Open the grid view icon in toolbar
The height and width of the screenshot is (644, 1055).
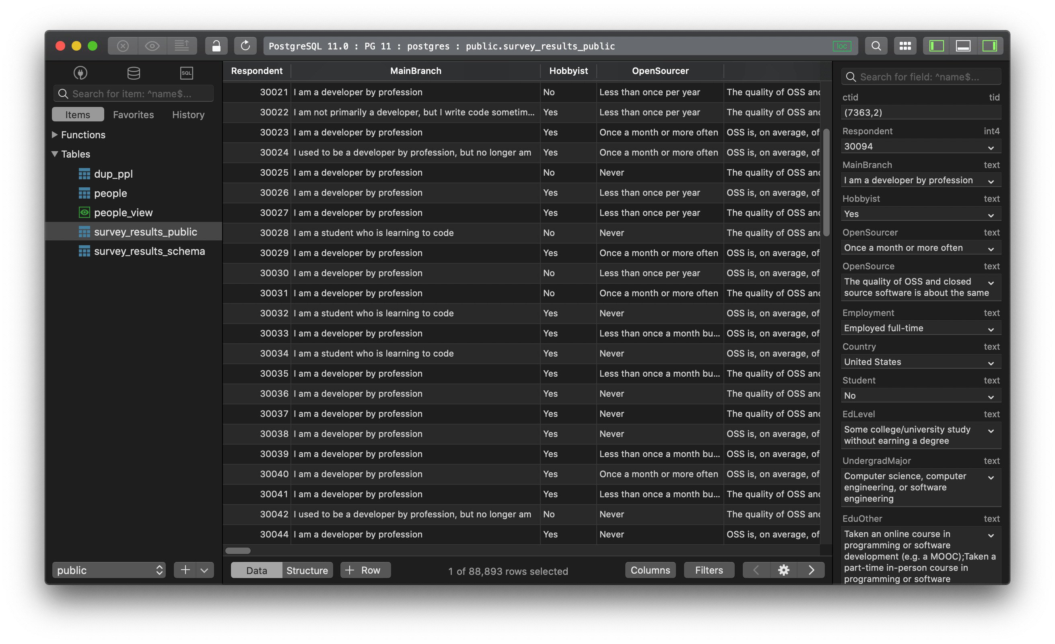905,46
